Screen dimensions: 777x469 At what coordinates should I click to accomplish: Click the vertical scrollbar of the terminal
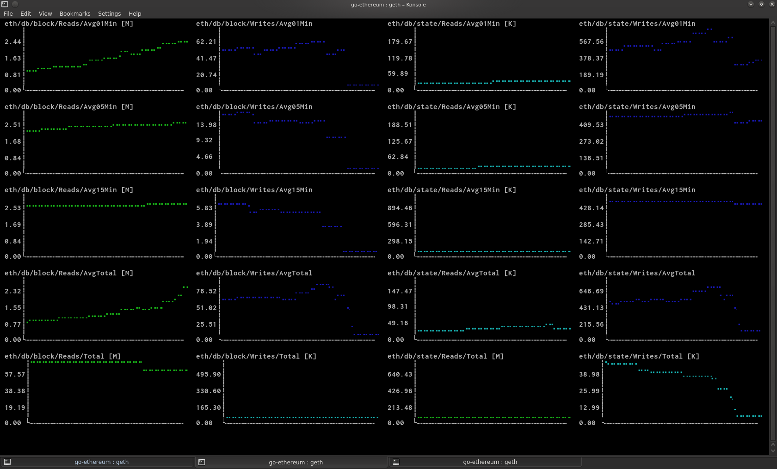tap(773, 233)
